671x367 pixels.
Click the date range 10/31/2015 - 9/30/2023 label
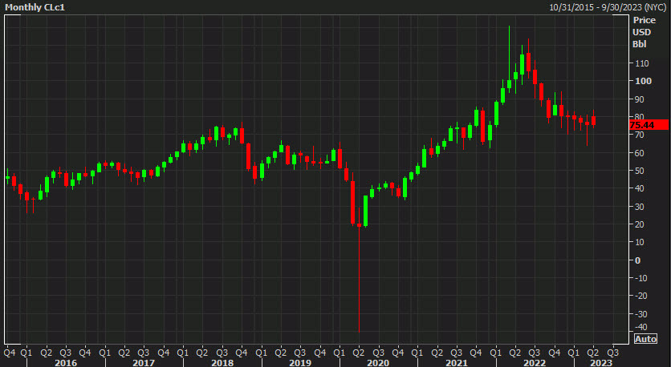608,7
